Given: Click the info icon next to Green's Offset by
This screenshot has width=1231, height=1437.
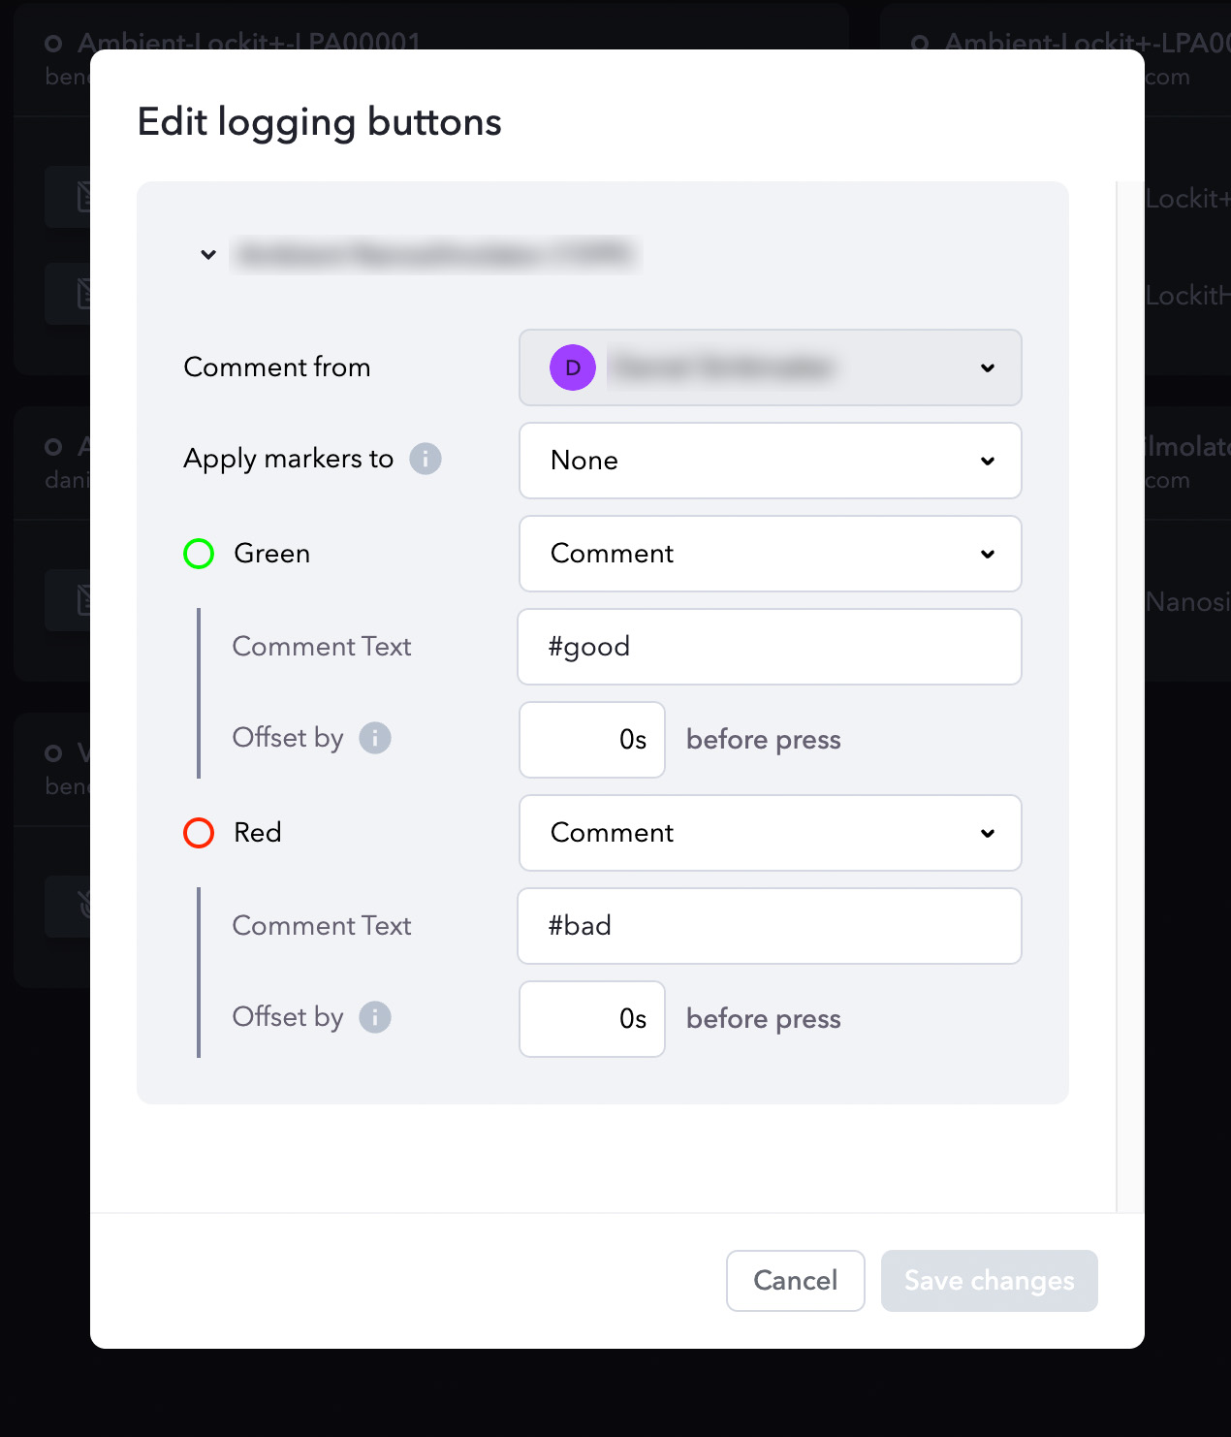Looking at the screenshot, I should pyautogui.click(x=375, y=738).
